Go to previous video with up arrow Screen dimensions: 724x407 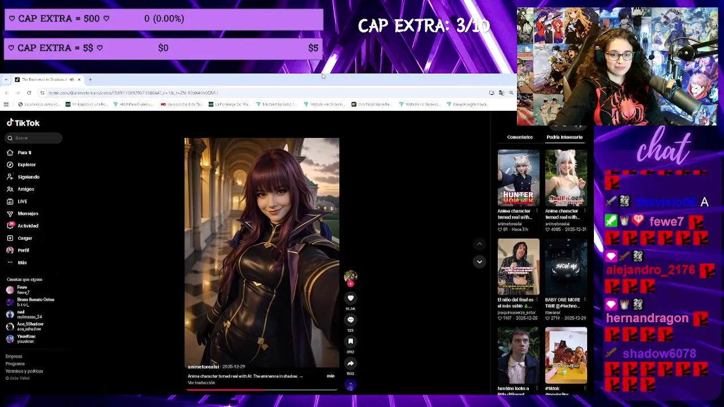coord(479,244)
